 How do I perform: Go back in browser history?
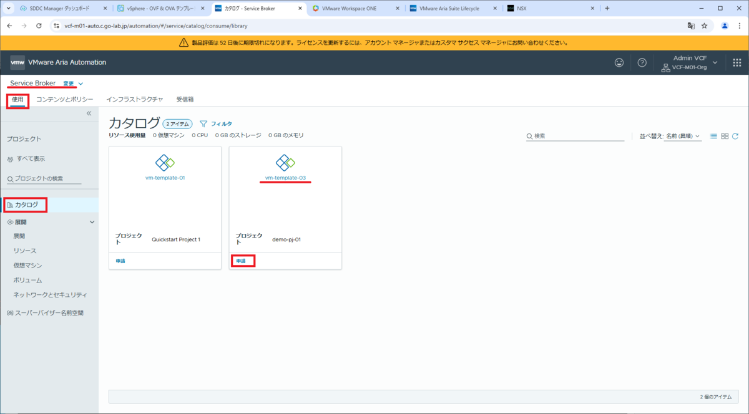tap(9, 26)
